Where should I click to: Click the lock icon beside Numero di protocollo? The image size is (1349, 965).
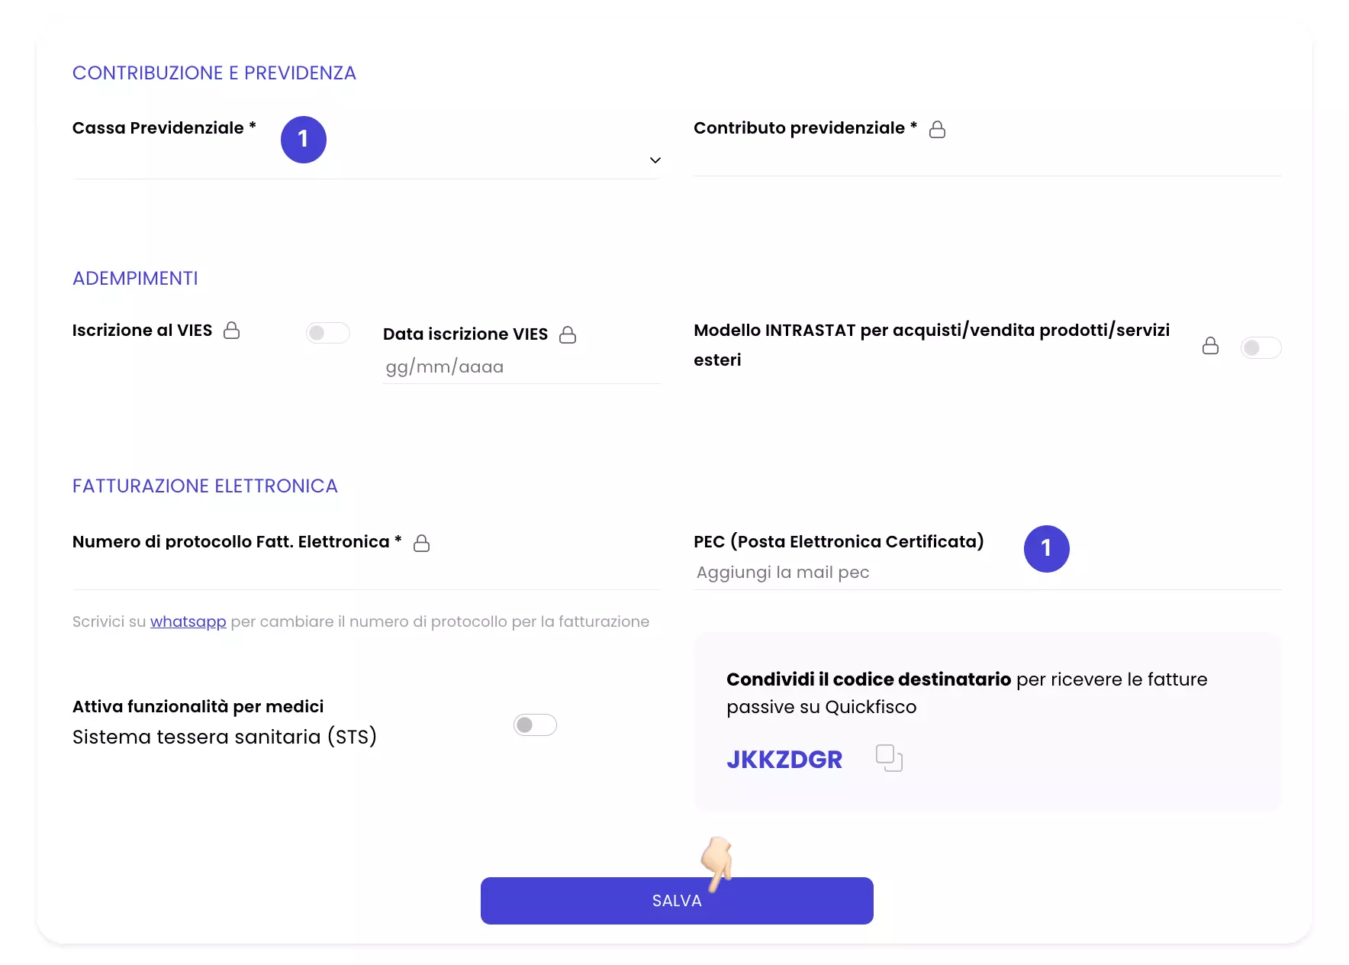pyautogui.click(x=421, y=543)
